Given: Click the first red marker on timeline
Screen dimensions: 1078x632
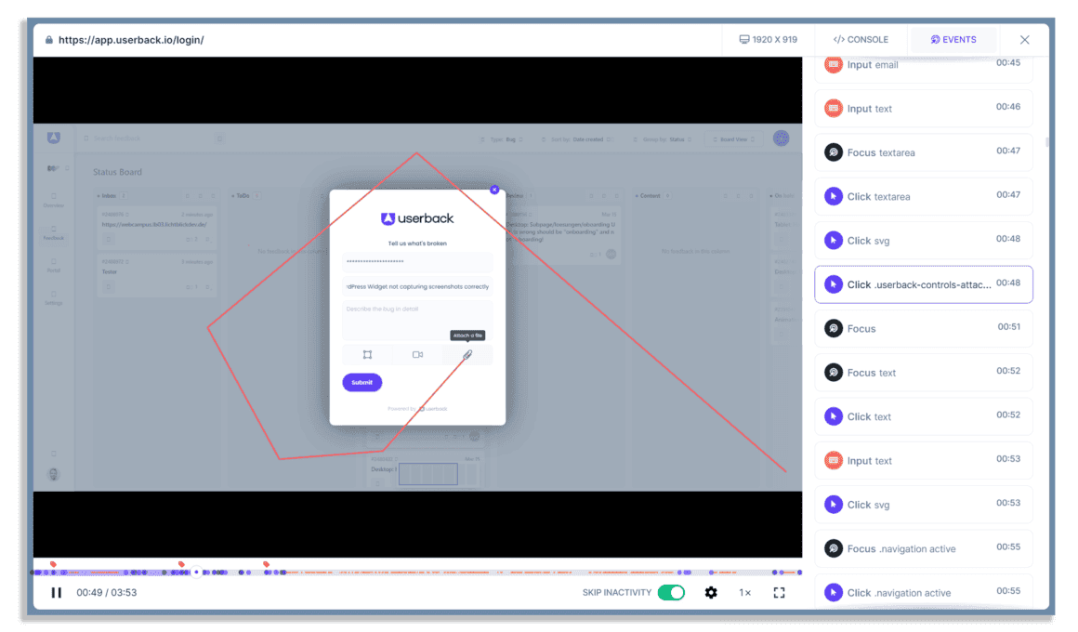Looking at the screenshot, I should 53,564.
